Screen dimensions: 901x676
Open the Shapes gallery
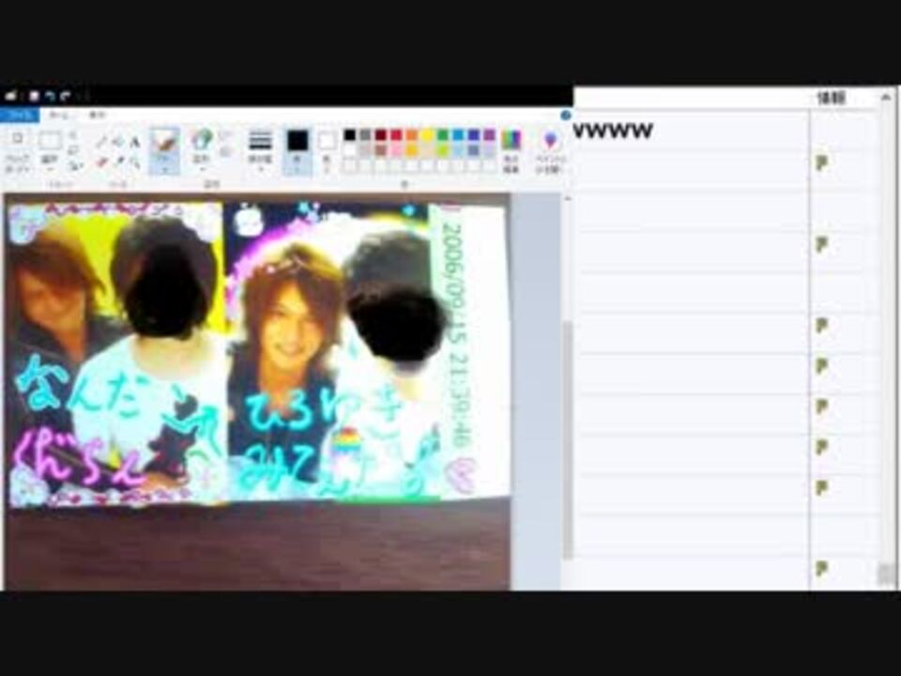coord(201,140)
